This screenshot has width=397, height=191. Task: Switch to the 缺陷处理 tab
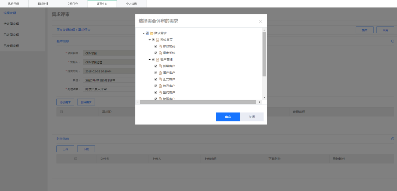point(43,4)
